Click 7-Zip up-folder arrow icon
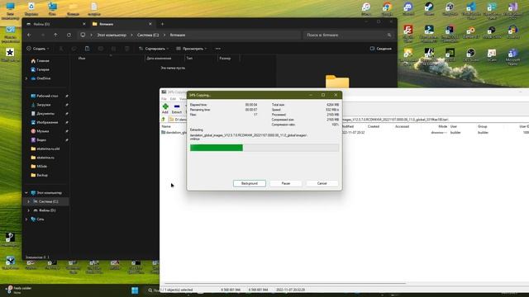The height and width of the screenshot is (297, 529). (x=164, y=119)
